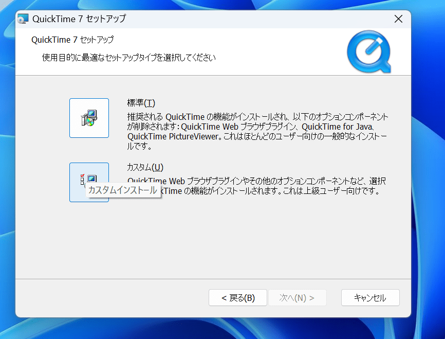Cancel setup with キャンセル button

[x=370, y=297]
